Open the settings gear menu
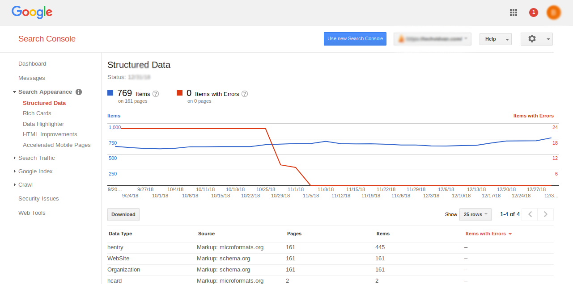The width and height of the screenshot is (573, 284). [532, 39]
